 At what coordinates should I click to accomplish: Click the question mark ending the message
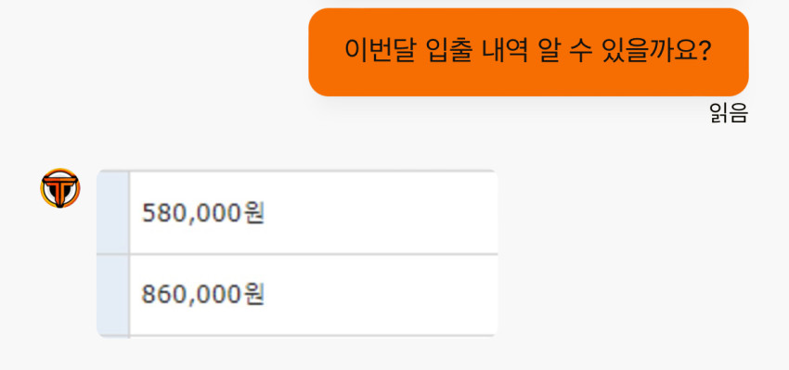click(704, 51)
